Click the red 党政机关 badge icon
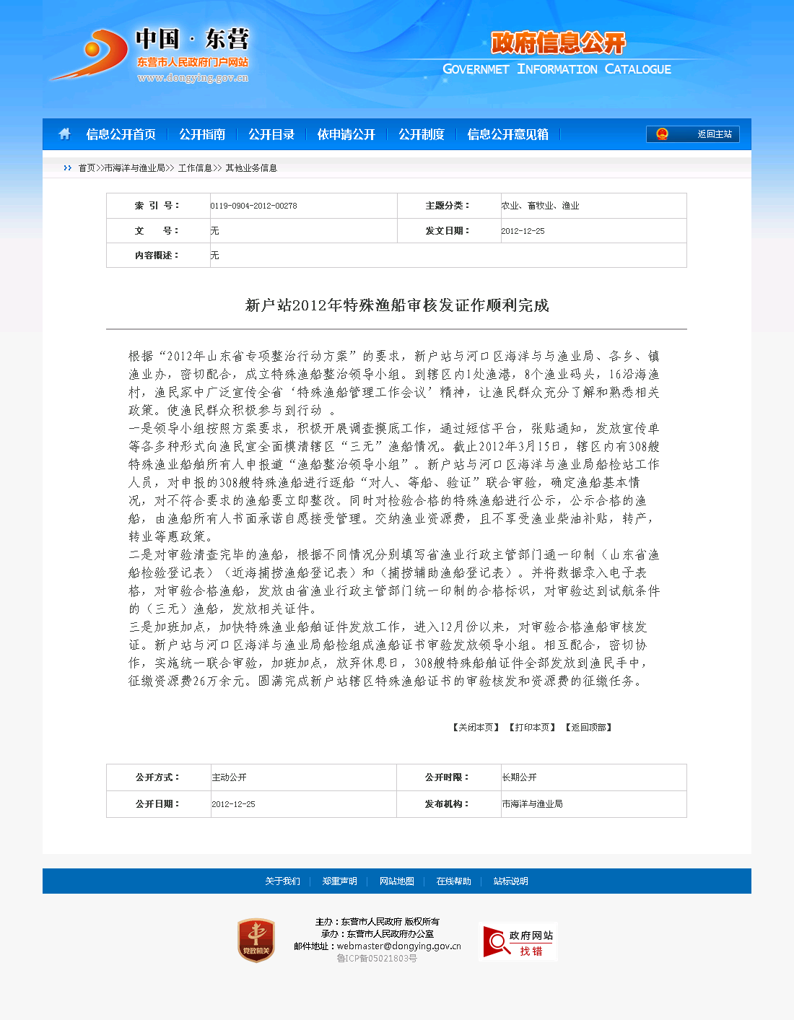The height and width of the screenshot is (1020, 794). click(256, 940)
